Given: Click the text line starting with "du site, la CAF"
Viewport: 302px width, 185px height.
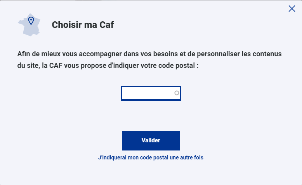Looking at the screenshot, I should point(108,66).
